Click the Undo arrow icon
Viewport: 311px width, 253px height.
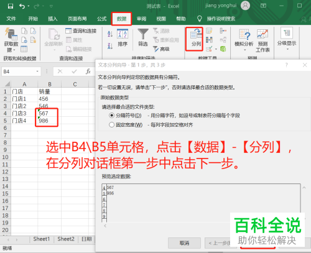[x=22, y=6]
